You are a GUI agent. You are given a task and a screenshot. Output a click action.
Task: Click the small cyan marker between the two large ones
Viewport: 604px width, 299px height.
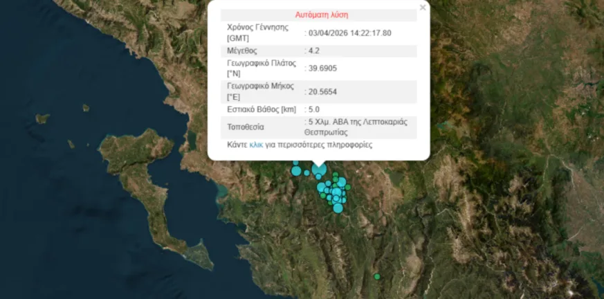(306, 172)
